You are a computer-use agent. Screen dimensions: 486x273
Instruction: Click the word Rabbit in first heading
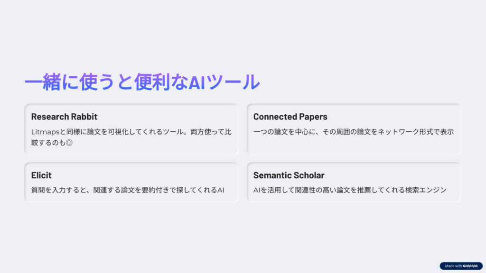84,117
